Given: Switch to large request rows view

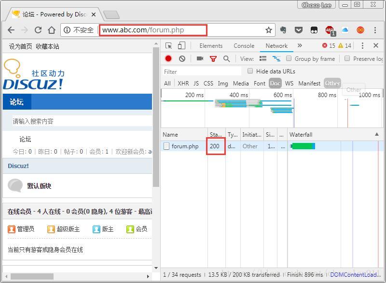Looking at the screenshot, I should tap(263, 58).
